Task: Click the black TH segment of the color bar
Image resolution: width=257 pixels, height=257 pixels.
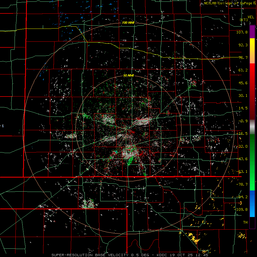Action: [252, 222]
